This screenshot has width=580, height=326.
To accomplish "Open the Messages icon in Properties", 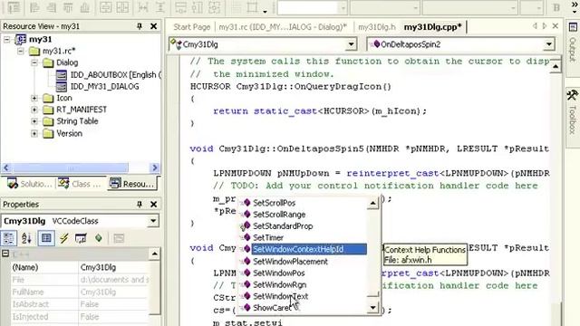I will tap(81, 238).
